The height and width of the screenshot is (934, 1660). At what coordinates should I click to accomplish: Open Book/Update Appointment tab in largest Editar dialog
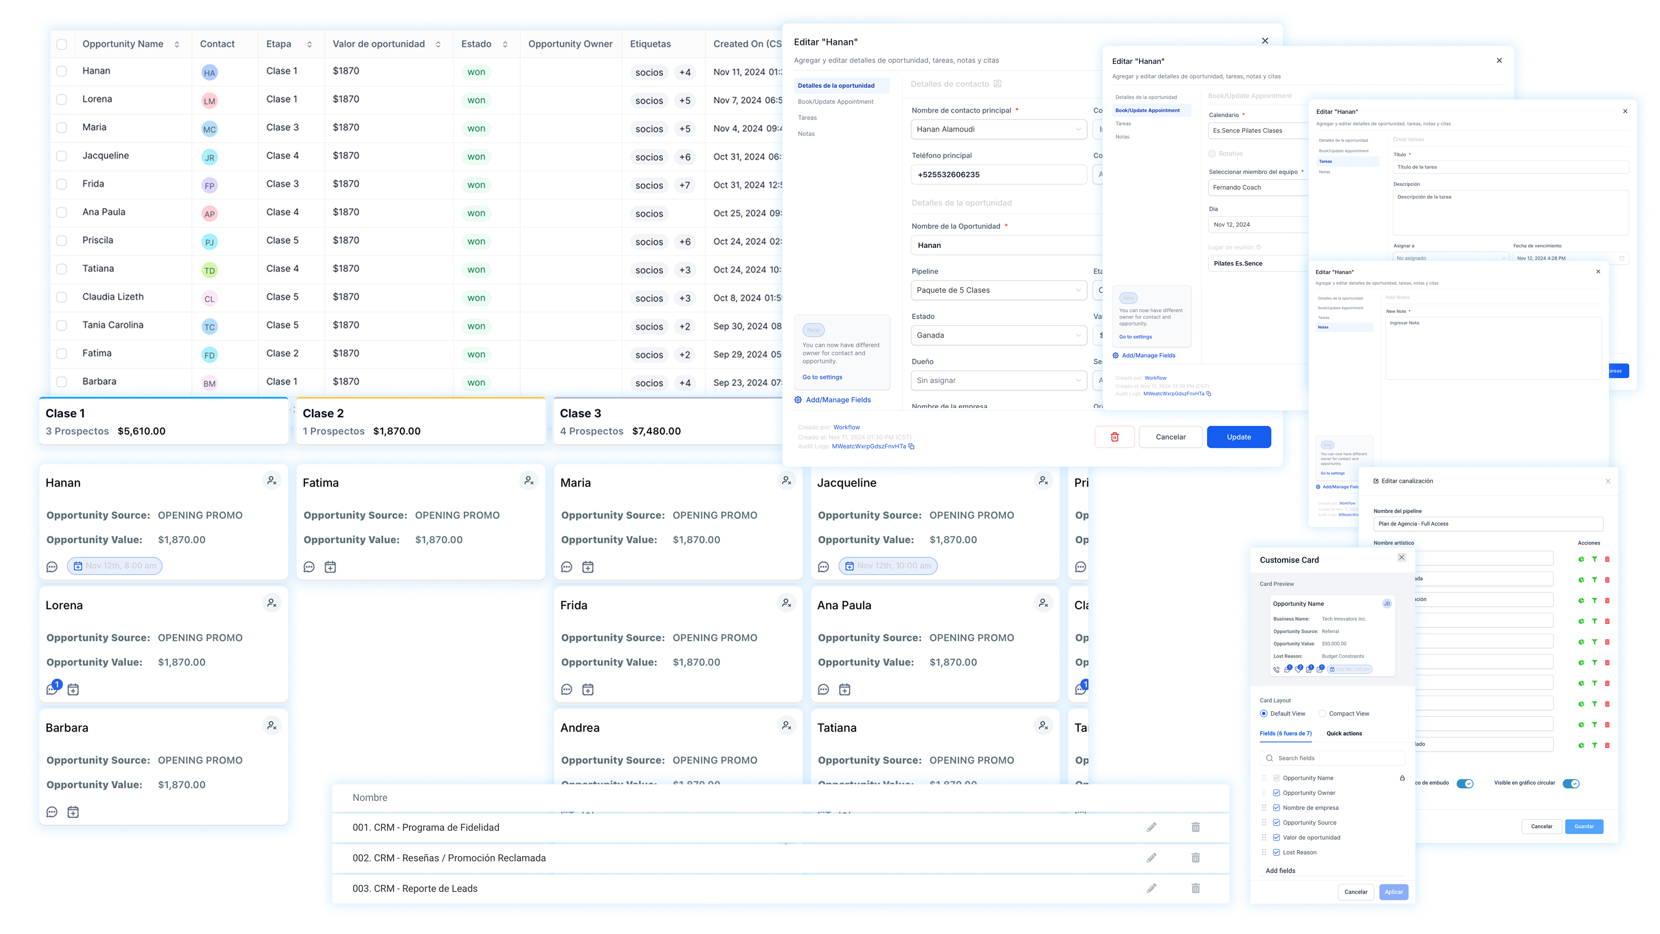(x=835, y=102)
